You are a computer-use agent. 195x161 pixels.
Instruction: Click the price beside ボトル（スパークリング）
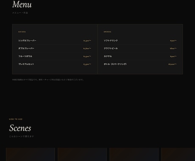(x=172, y=64)
